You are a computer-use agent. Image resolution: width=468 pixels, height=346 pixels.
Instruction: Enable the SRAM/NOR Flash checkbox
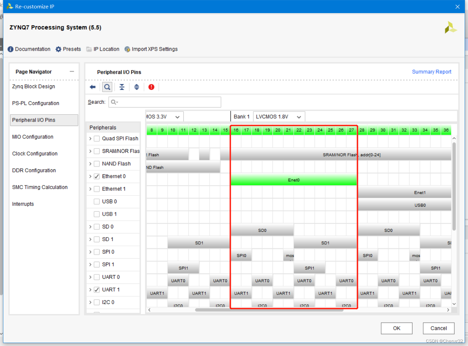97,151
